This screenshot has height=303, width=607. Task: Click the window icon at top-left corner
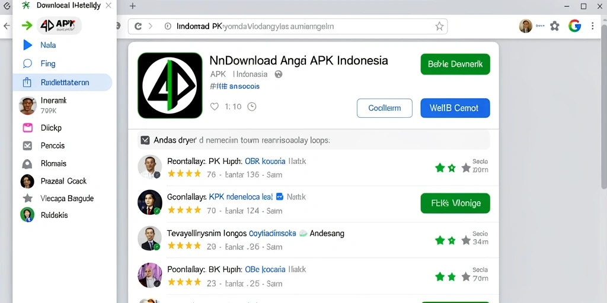click(6, 5)
